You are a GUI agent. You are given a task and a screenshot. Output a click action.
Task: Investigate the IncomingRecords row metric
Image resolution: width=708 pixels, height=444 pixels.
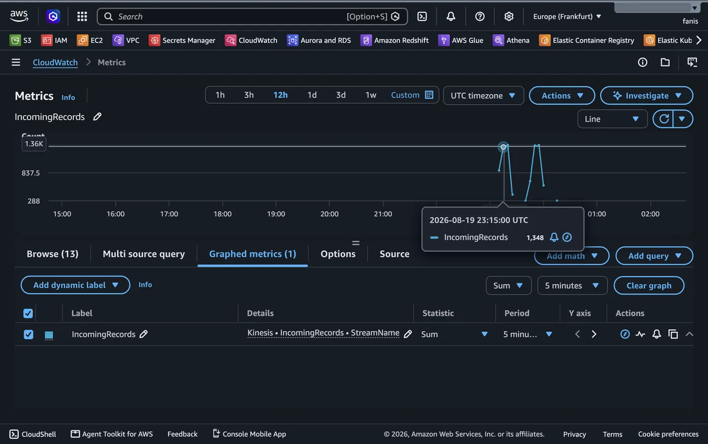[625, 334]
